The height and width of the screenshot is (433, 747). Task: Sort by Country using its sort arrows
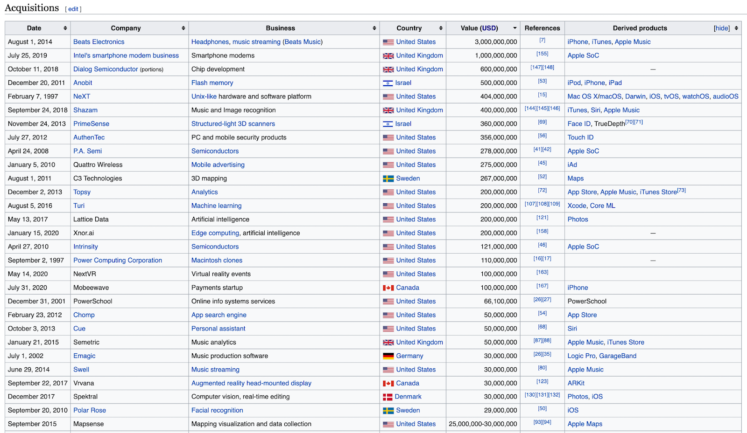[441, 28]
